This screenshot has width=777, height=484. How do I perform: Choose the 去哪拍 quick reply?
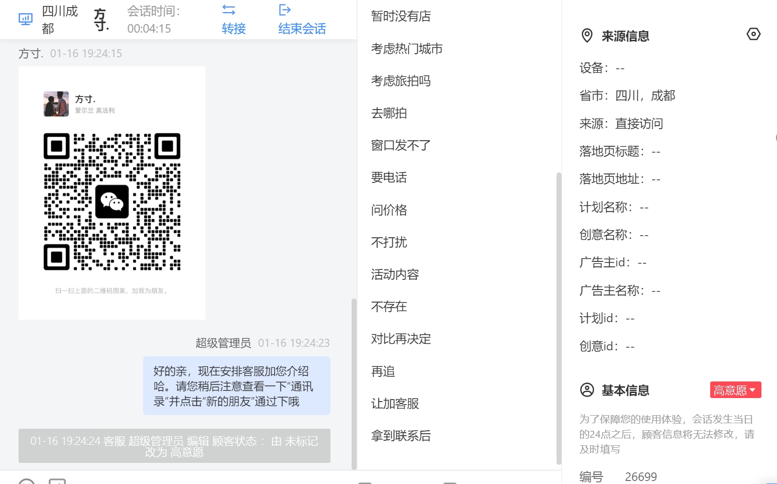point(389,113)
